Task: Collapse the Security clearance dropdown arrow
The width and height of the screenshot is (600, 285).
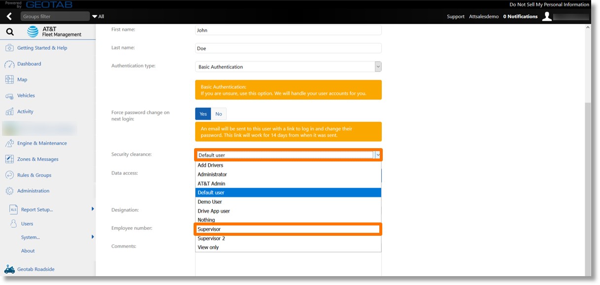Action: pos(378,155)
